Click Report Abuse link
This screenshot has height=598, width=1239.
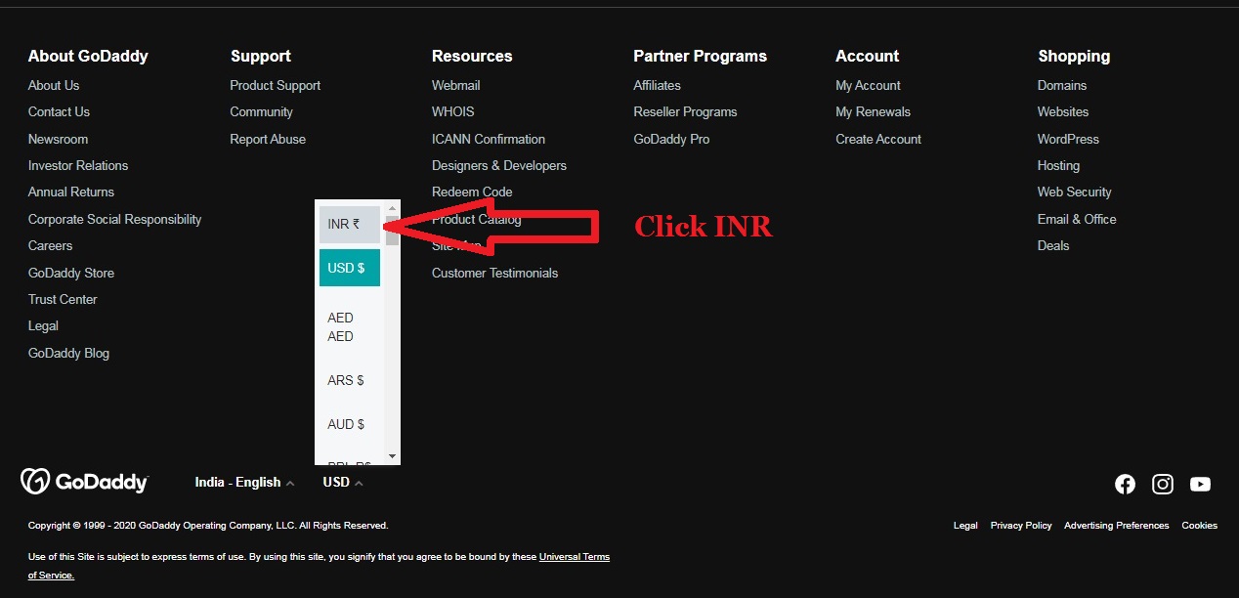click(268, 139)
